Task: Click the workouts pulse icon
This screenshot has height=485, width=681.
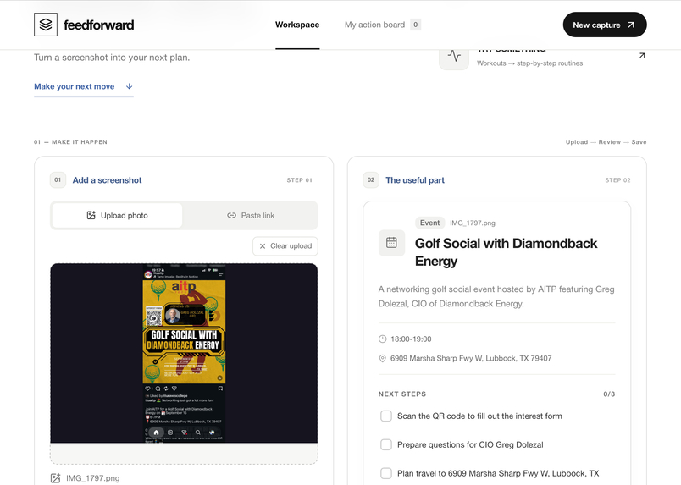Action: coord(454,56)
